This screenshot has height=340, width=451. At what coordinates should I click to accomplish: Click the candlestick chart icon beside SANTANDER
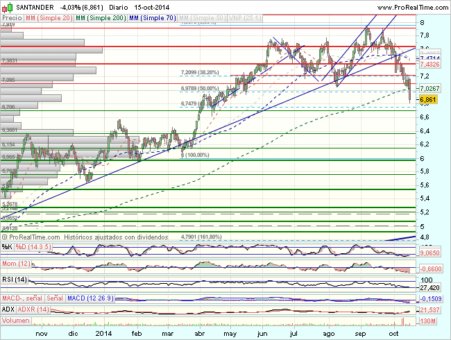(x=8, y=7)
